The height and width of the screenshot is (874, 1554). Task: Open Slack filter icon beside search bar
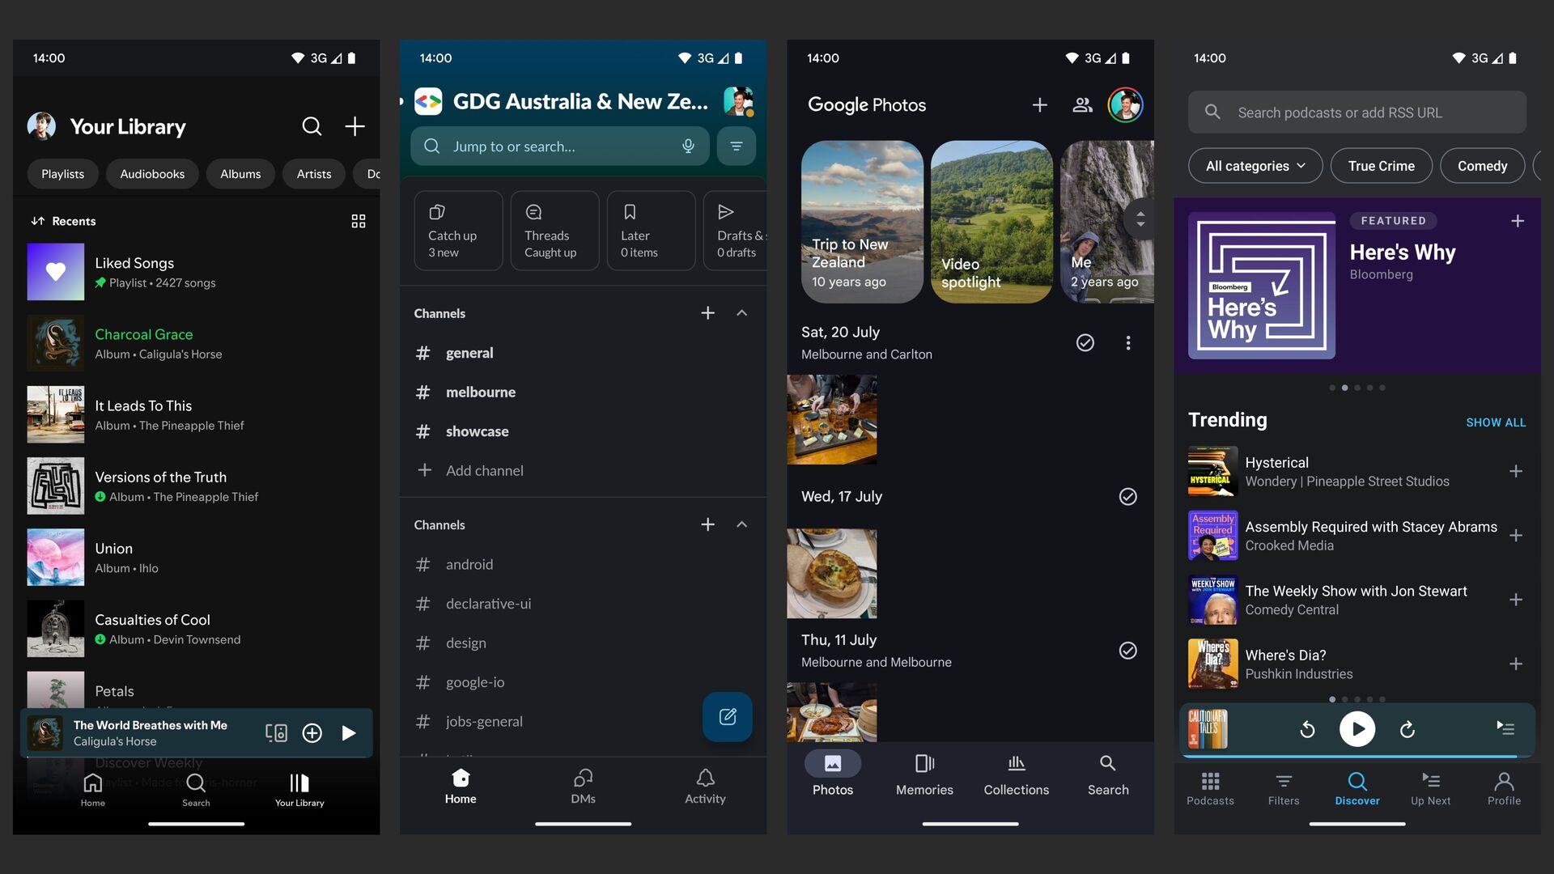pos(737,146)
